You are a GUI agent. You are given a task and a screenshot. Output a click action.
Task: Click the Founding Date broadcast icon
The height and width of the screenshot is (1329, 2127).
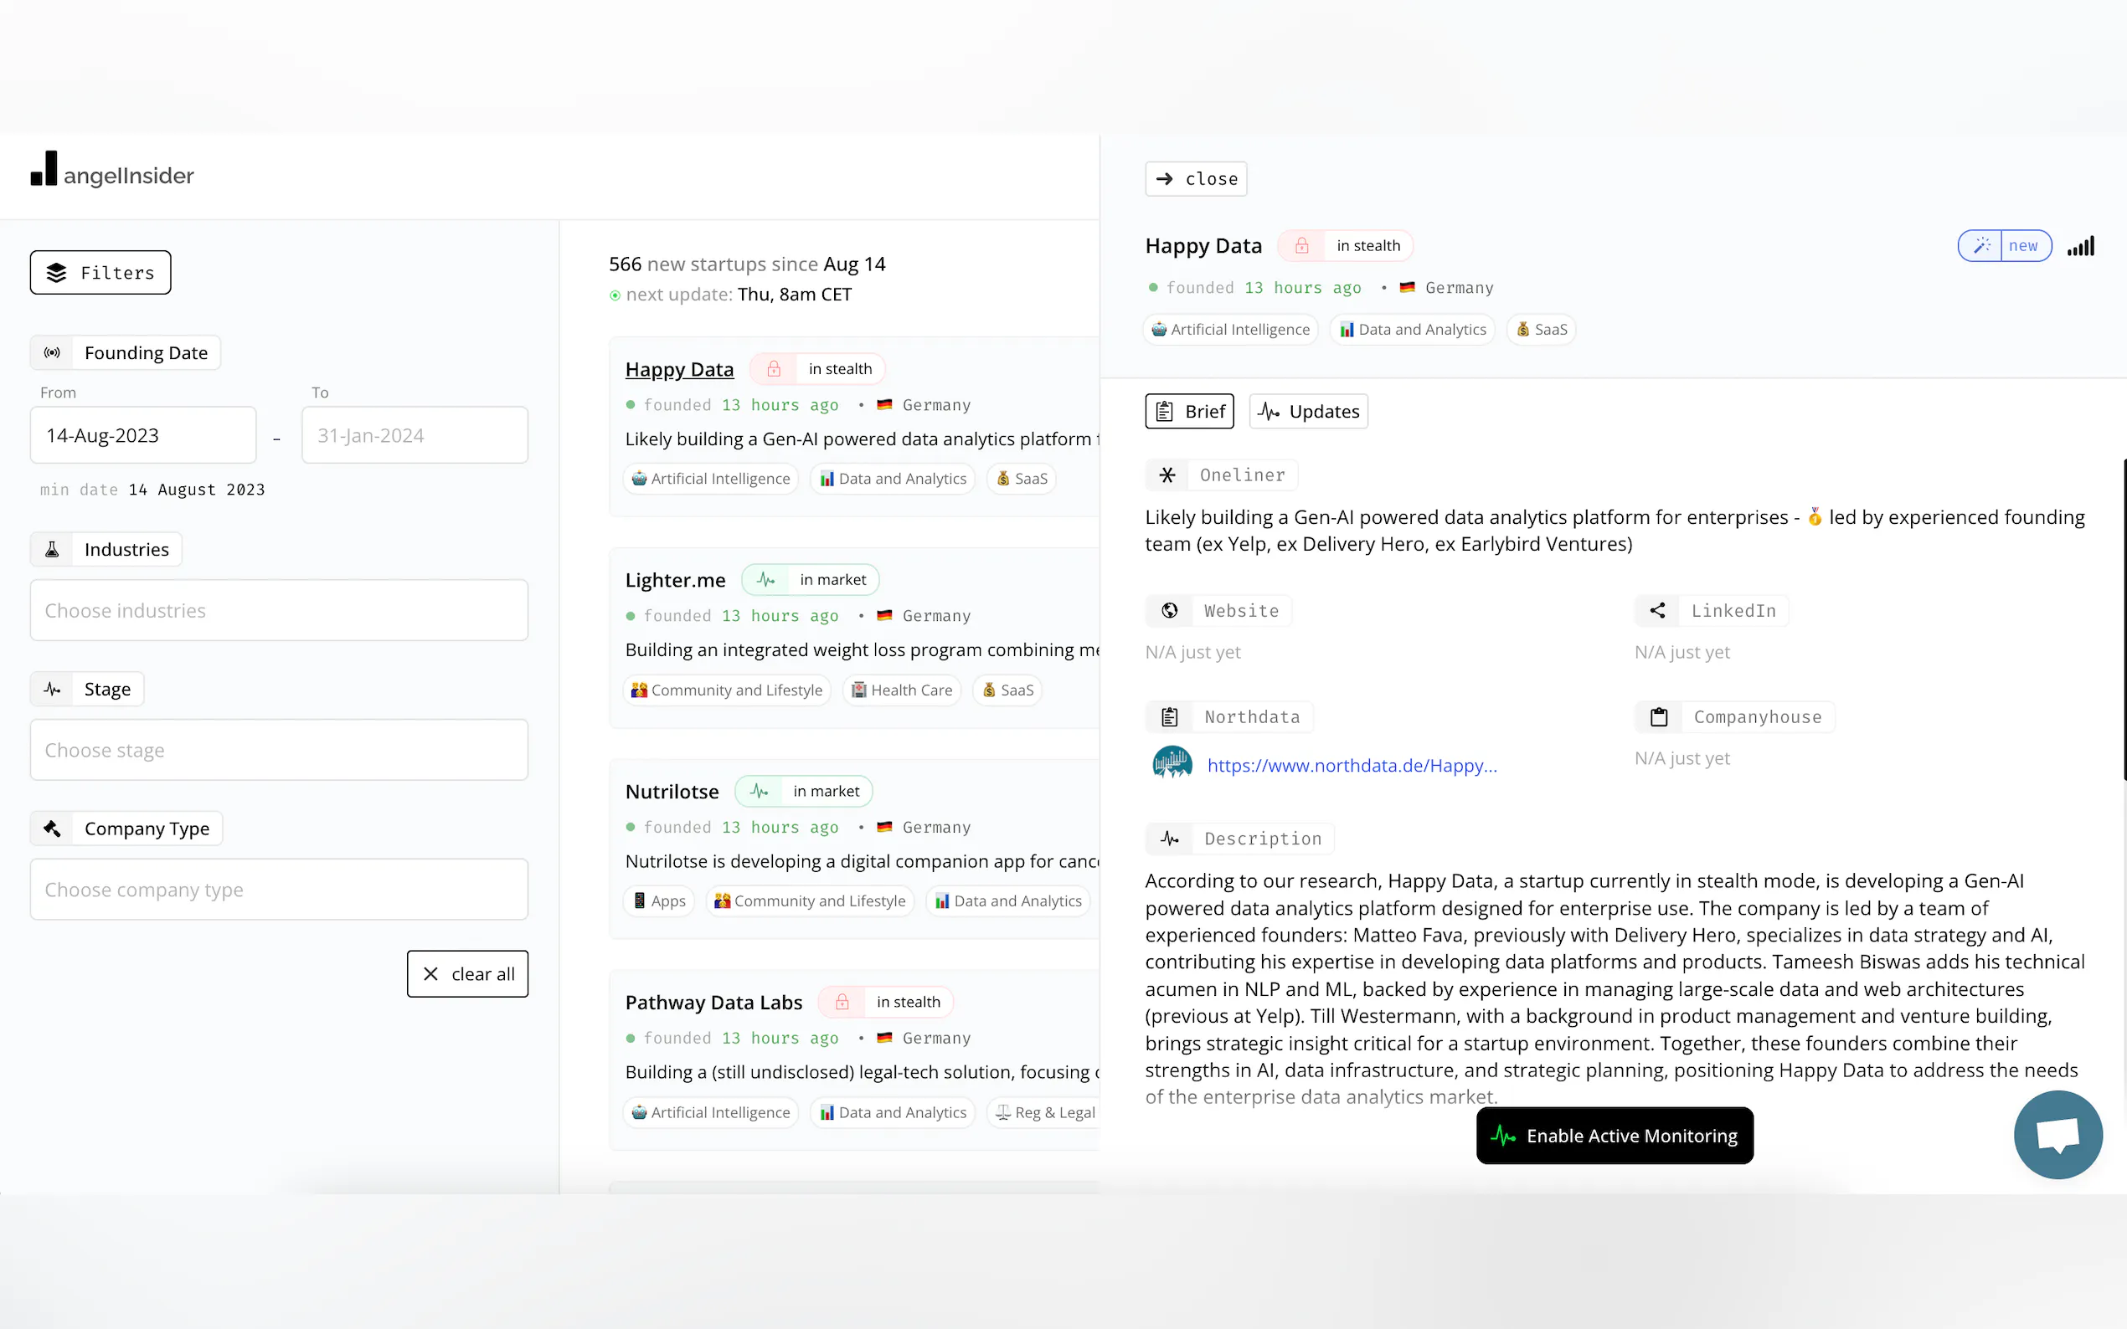point(52,352)
